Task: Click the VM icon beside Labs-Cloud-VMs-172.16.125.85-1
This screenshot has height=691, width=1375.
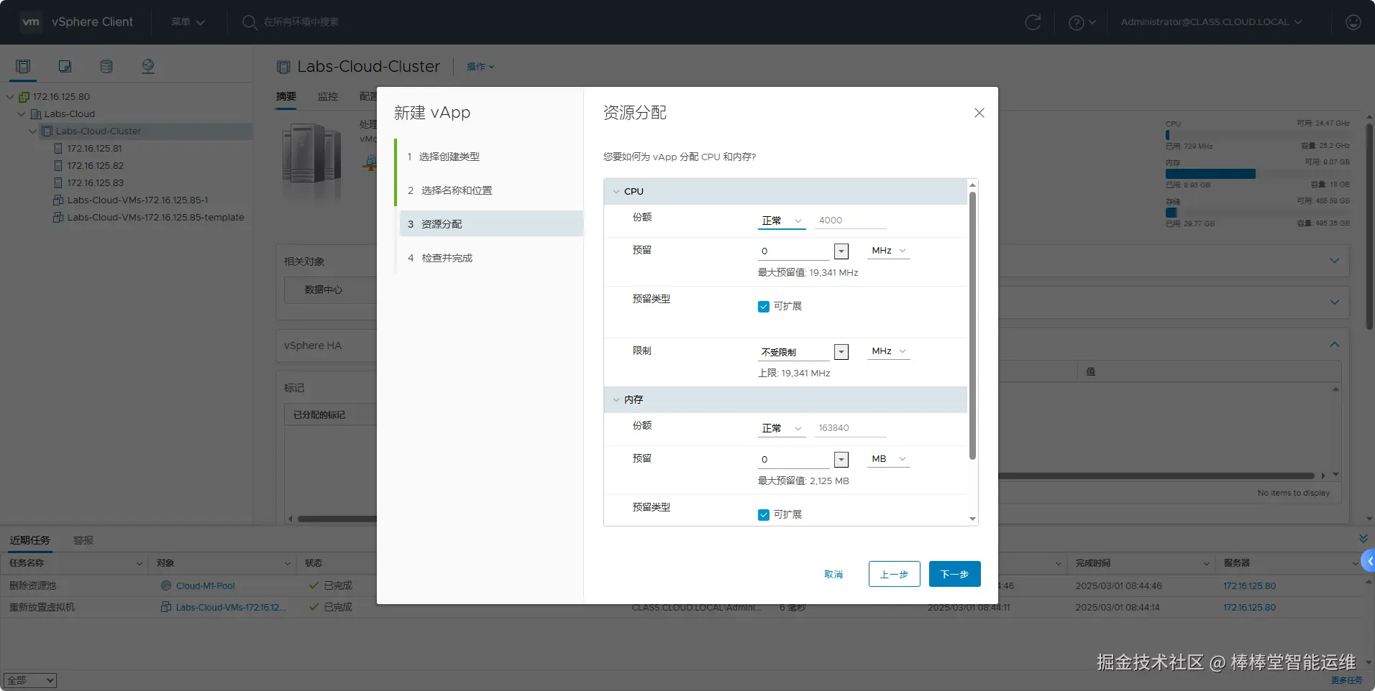Action: click(58, 200)
